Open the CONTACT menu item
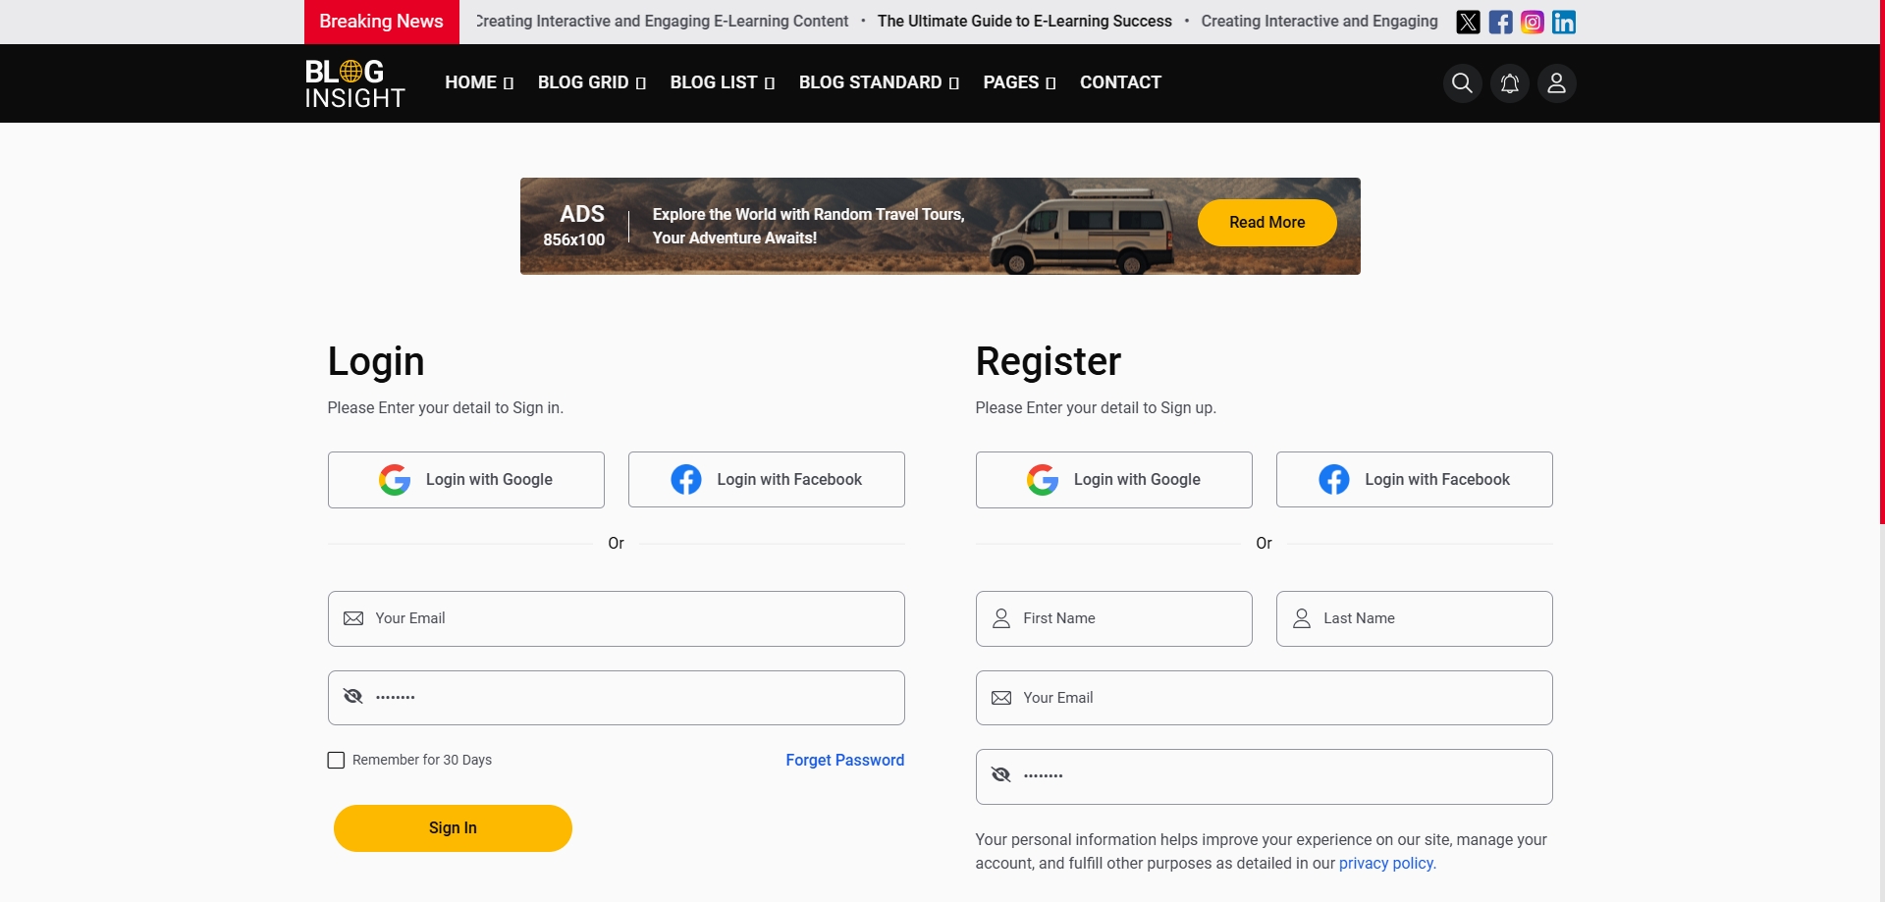The width and height of the screenshot is (1885, 902). coord(1120,82)
